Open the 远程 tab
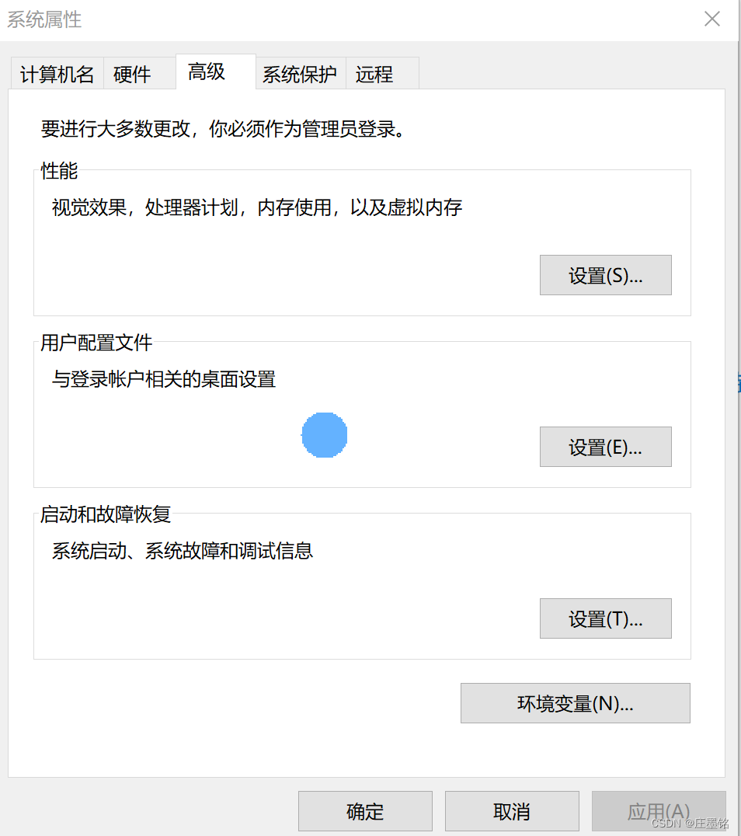This screenshot has height=836, width=741. [382, 74]
